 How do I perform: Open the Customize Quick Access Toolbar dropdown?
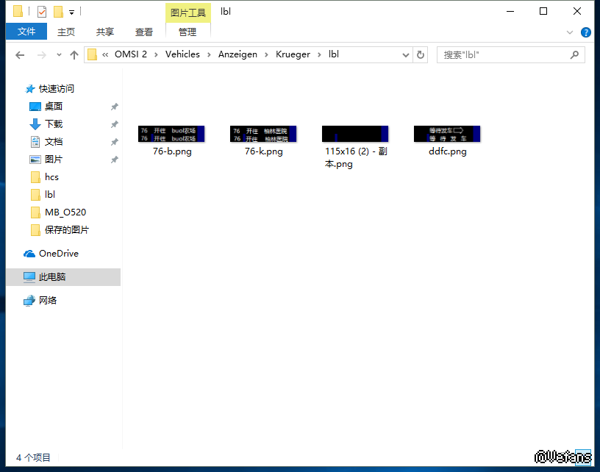[x=71, y=12]
